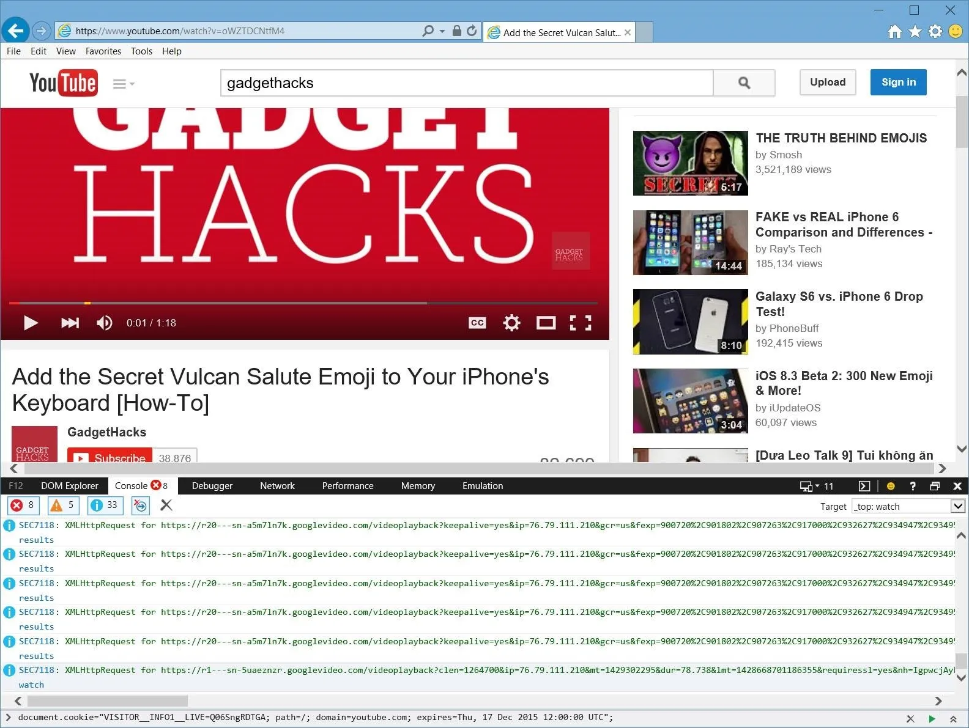Open Galaxy S6 vs. iPhone 6 Drop Test link
The height and width of the screenshot is (728, 969).
click(x=839, y=304)
